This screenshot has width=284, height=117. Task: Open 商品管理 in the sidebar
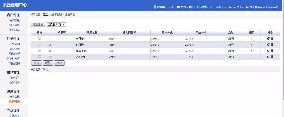point(15,64)
